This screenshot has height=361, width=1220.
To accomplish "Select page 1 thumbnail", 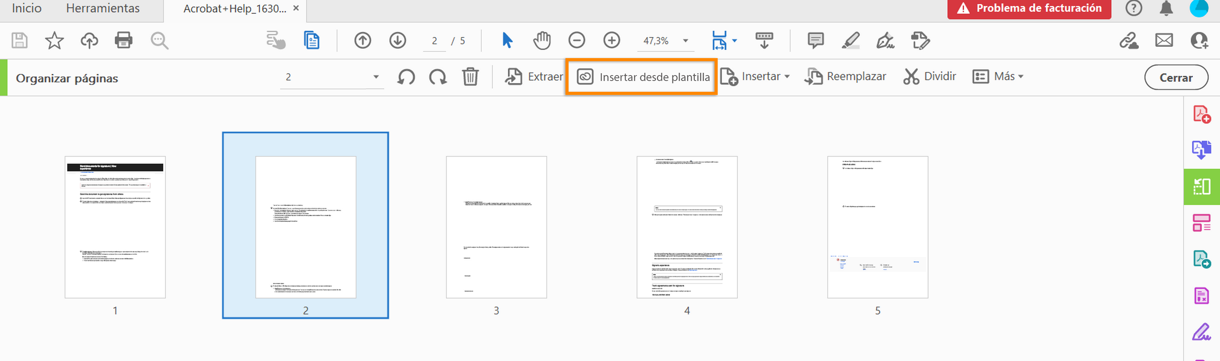I will pos(115,227).
